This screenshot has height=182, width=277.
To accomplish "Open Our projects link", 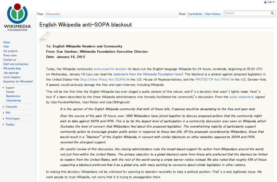I will coord(10,51).
